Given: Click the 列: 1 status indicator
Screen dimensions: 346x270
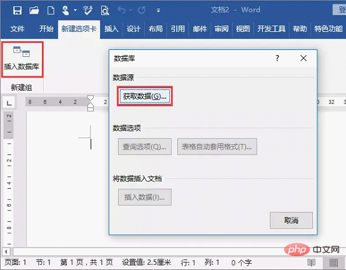Looking at the screenshot, I should coord(212,262).
